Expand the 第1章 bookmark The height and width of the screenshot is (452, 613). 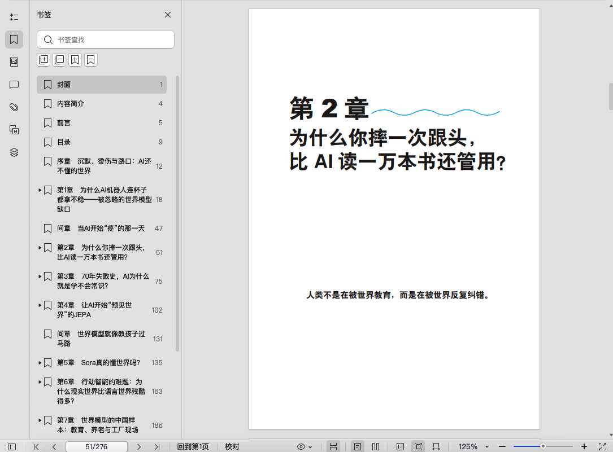click(40, 190)
